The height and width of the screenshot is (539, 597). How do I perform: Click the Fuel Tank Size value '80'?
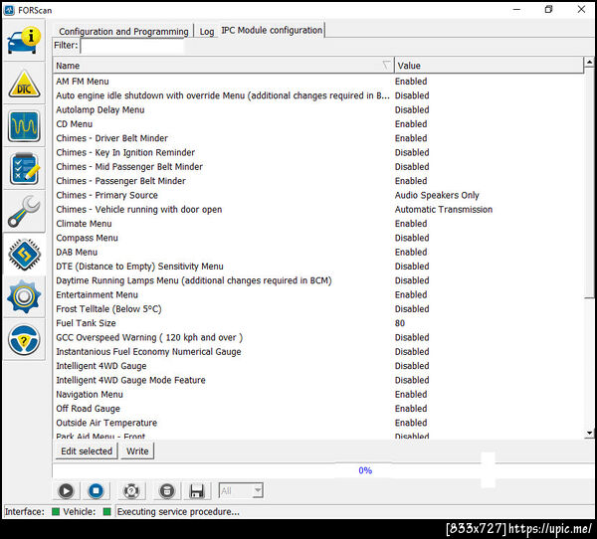click(x=400, y=323)
